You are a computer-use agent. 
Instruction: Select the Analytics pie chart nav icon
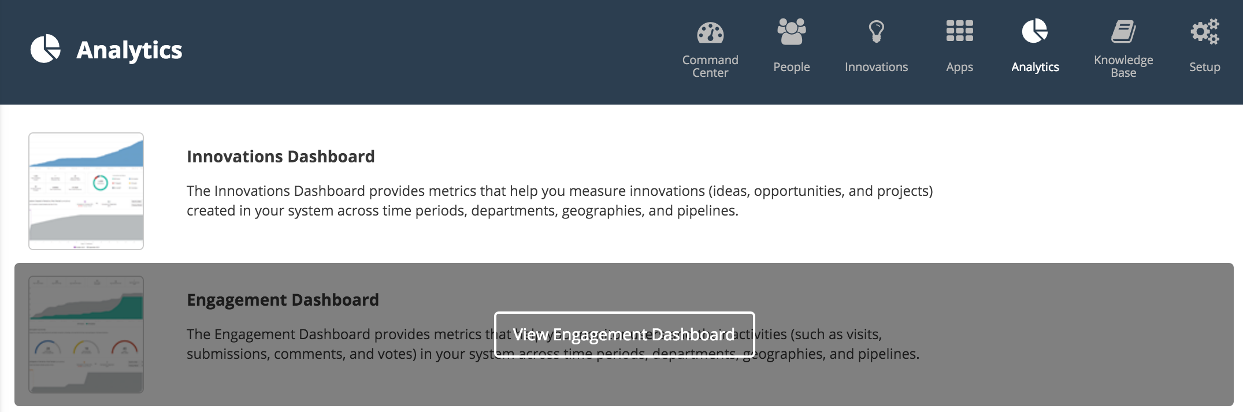tap(1035, 31)
